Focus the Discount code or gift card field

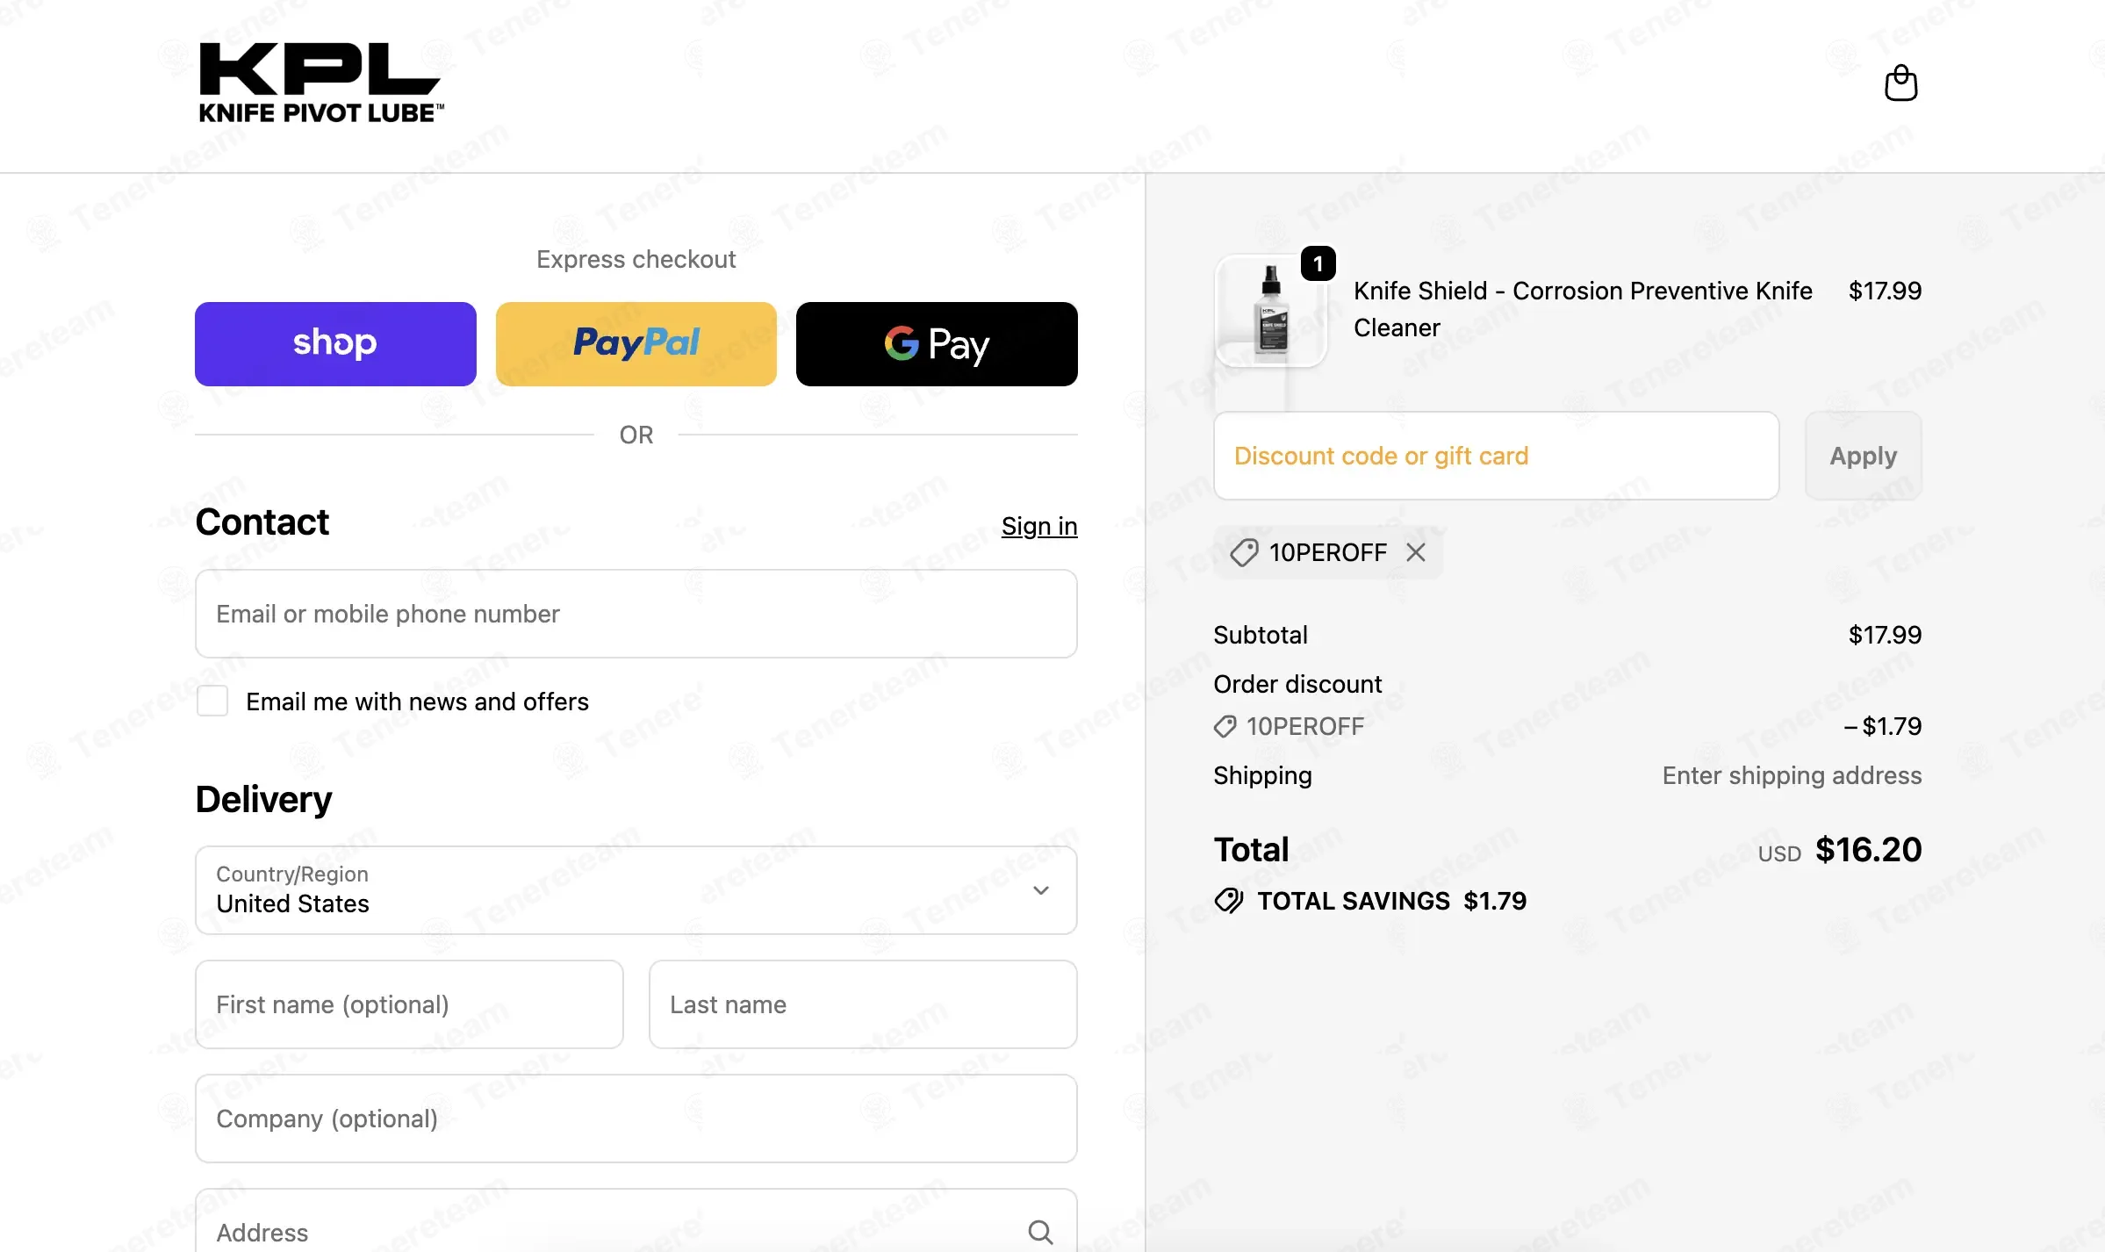point(1496,456)
